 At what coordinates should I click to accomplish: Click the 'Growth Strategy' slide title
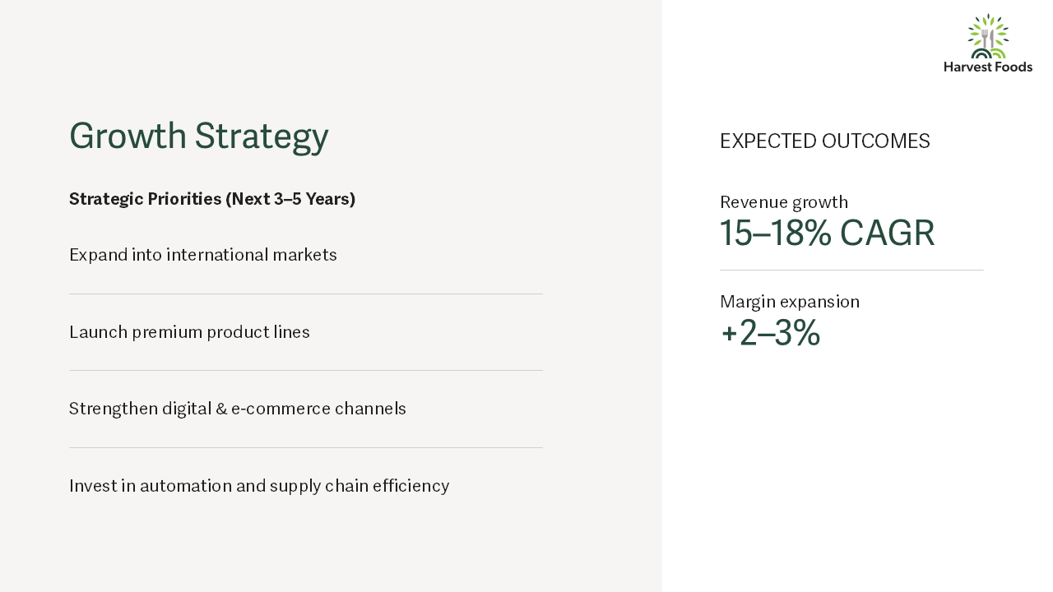(199, 136)
